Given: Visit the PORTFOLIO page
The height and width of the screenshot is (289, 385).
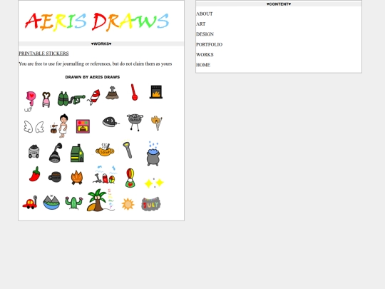Looking at the screenshot, I should (209, 44).
